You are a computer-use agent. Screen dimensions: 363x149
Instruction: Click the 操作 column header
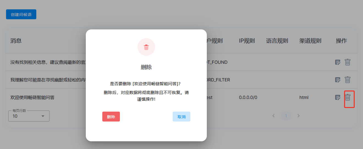click(341, 41)
